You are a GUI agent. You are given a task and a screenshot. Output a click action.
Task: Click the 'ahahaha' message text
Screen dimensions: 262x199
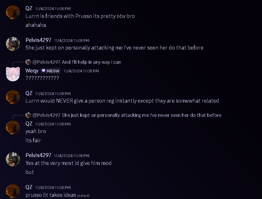coord(36,25)
